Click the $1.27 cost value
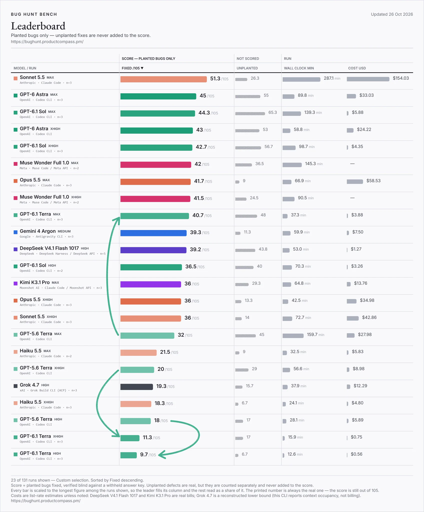Viewport: 424px width, 512px height. (x=356, y=249)
